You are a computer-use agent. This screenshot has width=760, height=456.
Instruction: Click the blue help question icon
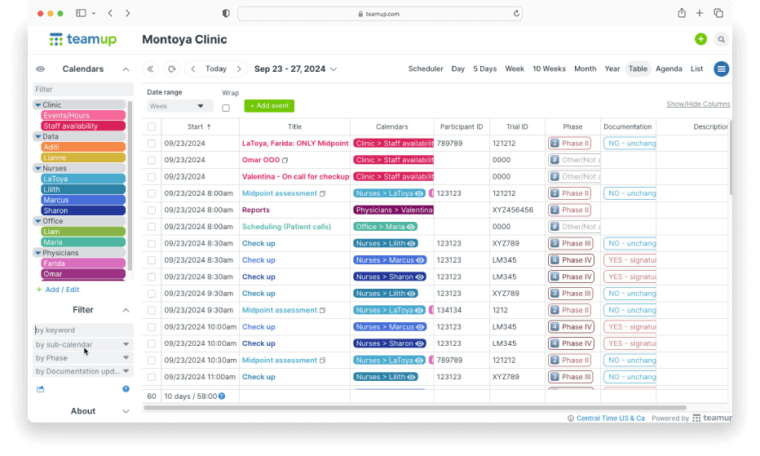126,389
